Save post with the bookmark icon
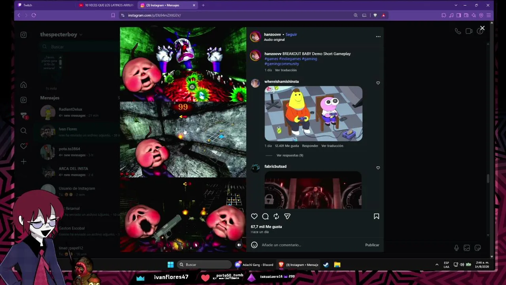 [376, 217]
